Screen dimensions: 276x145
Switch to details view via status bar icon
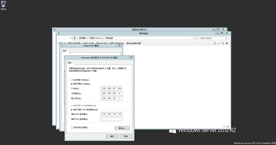225,127
